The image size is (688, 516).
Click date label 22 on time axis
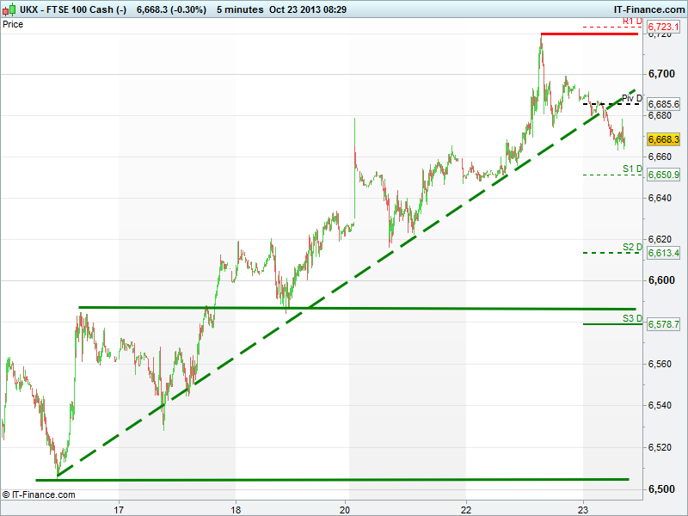coord(466,509)
